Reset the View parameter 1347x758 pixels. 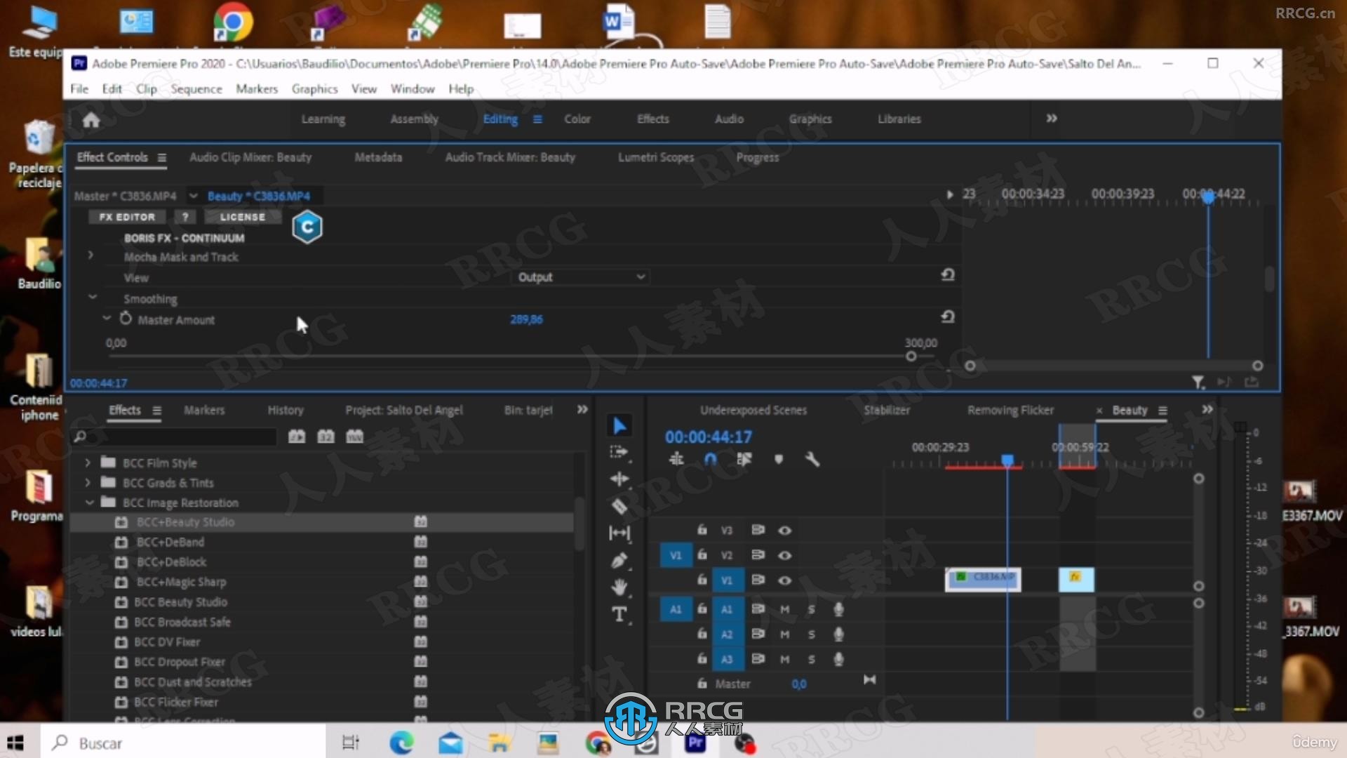coord(948,275)
